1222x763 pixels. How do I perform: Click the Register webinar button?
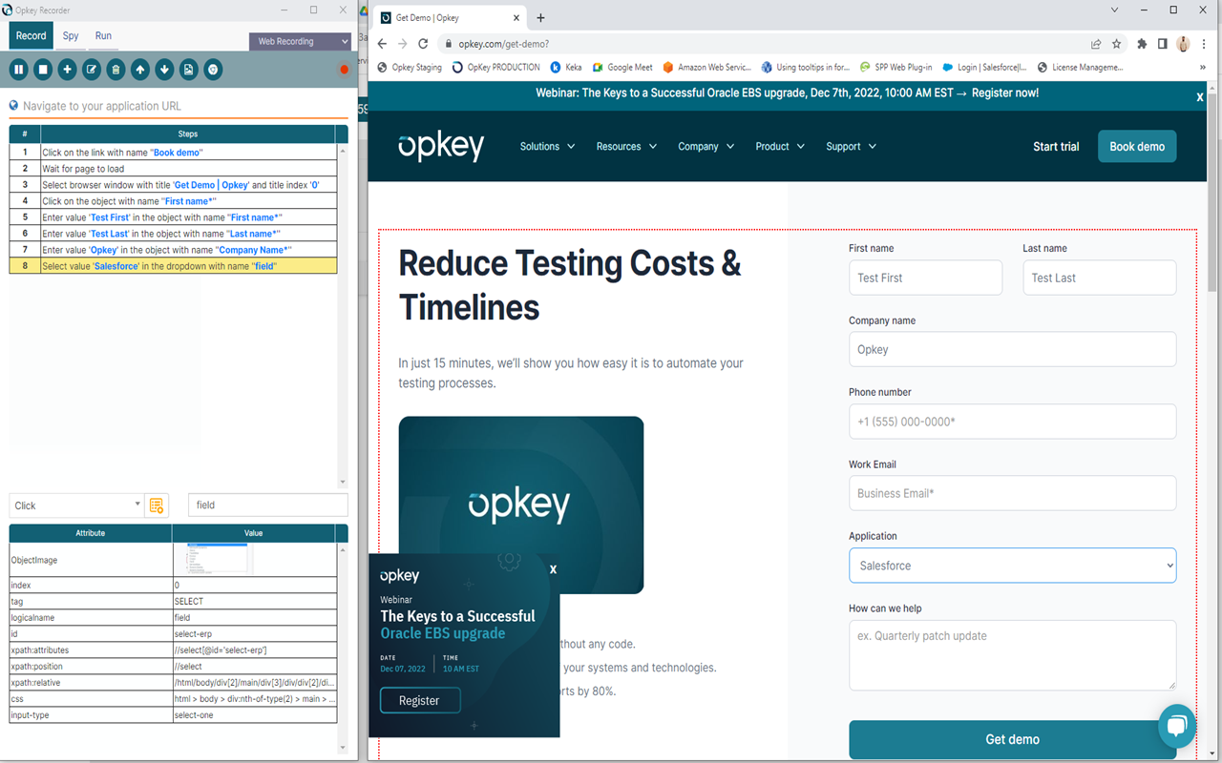420,700
